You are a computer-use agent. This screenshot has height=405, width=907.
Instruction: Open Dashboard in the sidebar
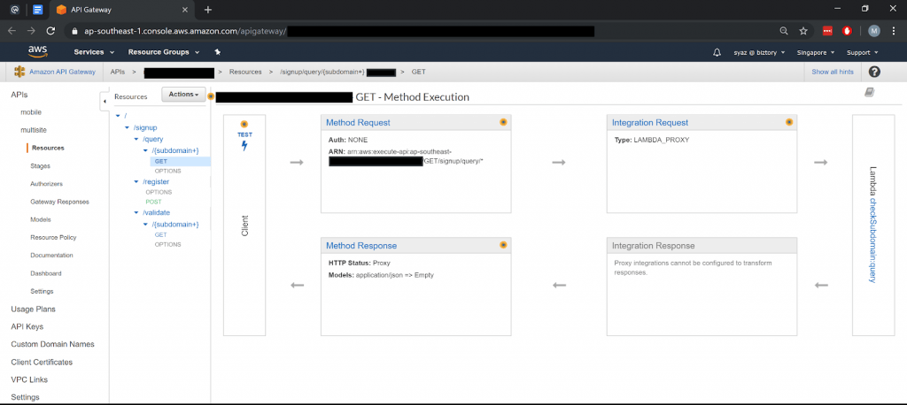46,273
